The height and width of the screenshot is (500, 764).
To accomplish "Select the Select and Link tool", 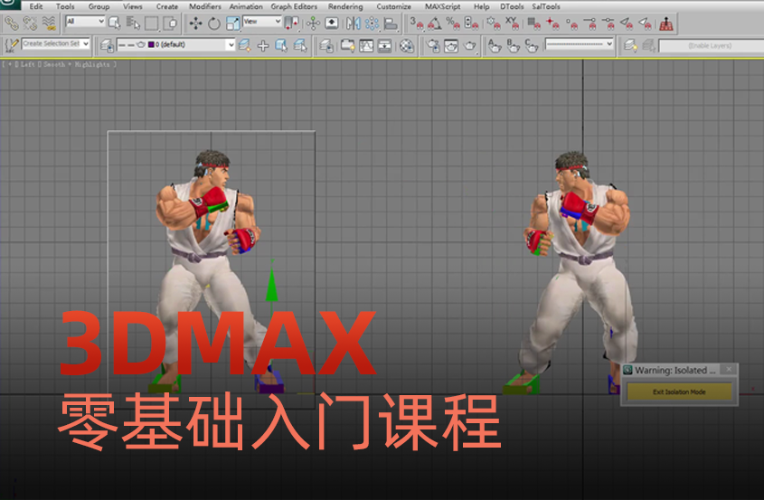I will (11, 23).
